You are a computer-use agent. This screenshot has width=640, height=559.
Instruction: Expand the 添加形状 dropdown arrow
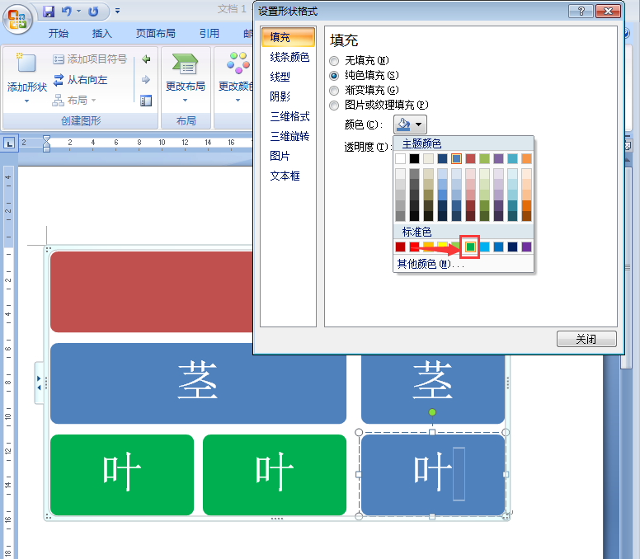tap(26, 101)
